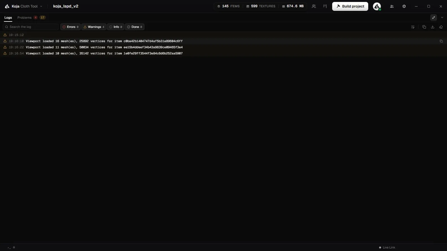Collapse the log panel with shrink icon
This screenshot has height=251, width=447.
pos(434,18)
